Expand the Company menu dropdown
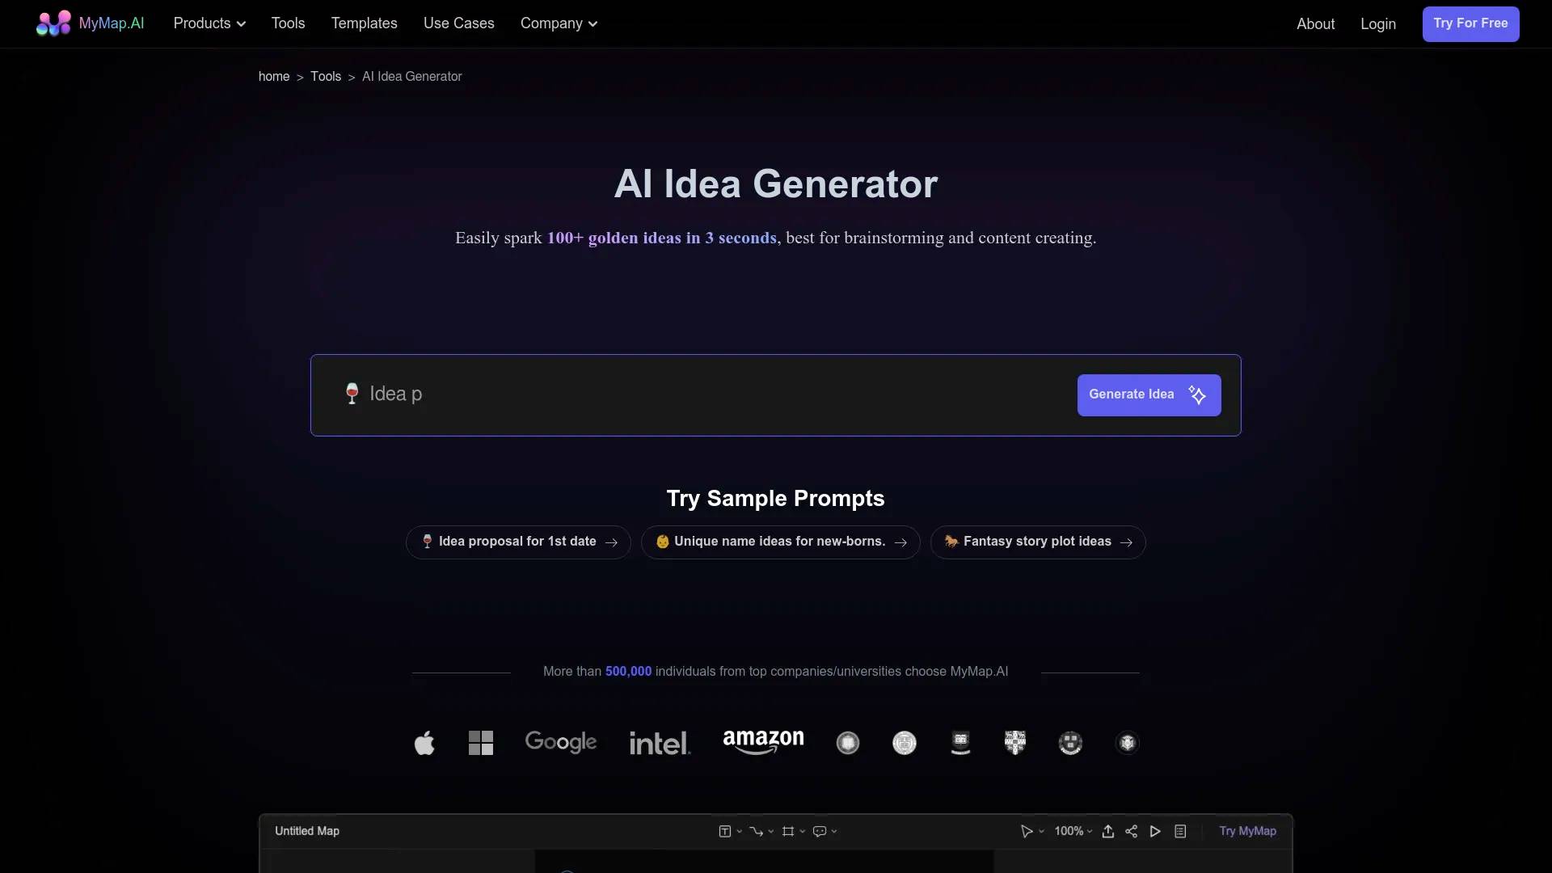Viewport: 1552px width, 873px height. 559,23
